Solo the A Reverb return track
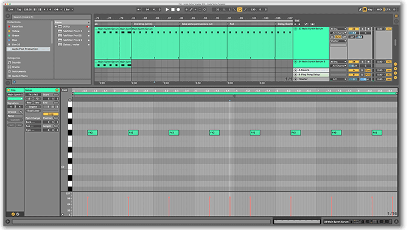 [362, 71]
